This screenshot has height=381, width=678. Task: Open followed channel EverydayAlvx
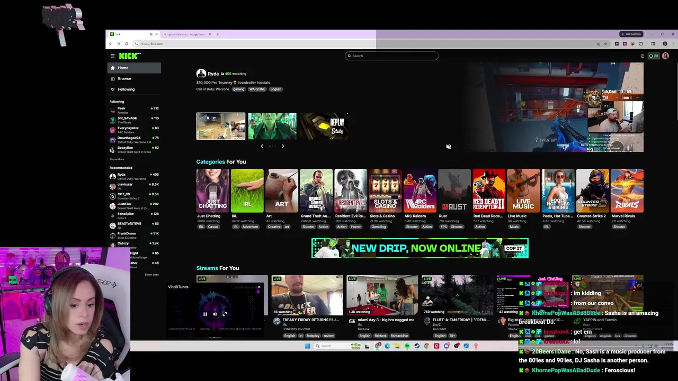pyautogui.click(x=134, y=130)
